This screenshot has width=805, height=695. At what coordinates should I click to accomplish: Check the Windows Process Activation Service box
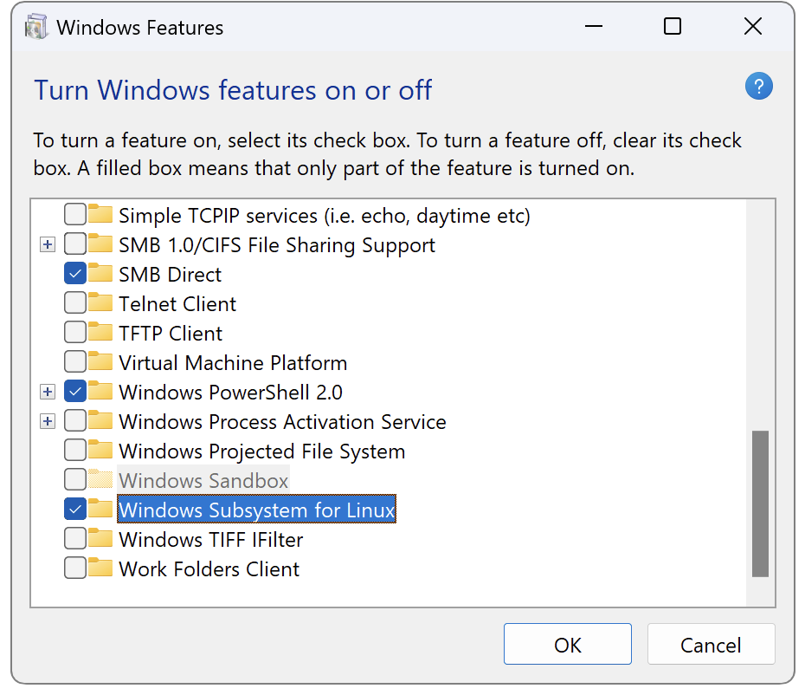click(75, 420)
